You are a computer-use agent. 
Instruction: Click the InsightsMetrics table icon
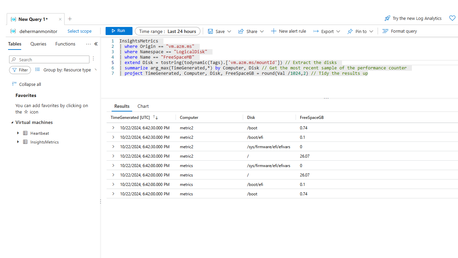pyautogui.click(x=25, y=142)
